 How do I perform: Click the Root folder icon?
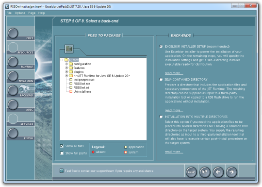(x=66, y=60)
